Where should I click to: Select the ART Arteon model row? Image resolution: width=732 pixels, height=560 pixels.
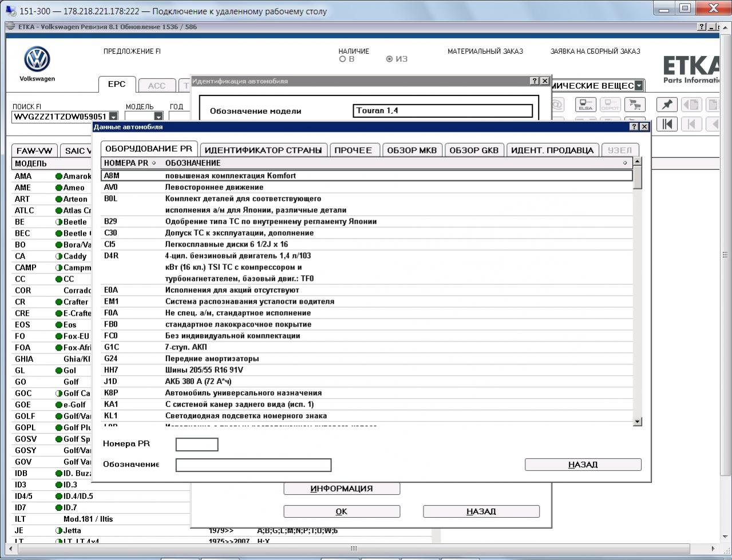[x=52, y=199]
